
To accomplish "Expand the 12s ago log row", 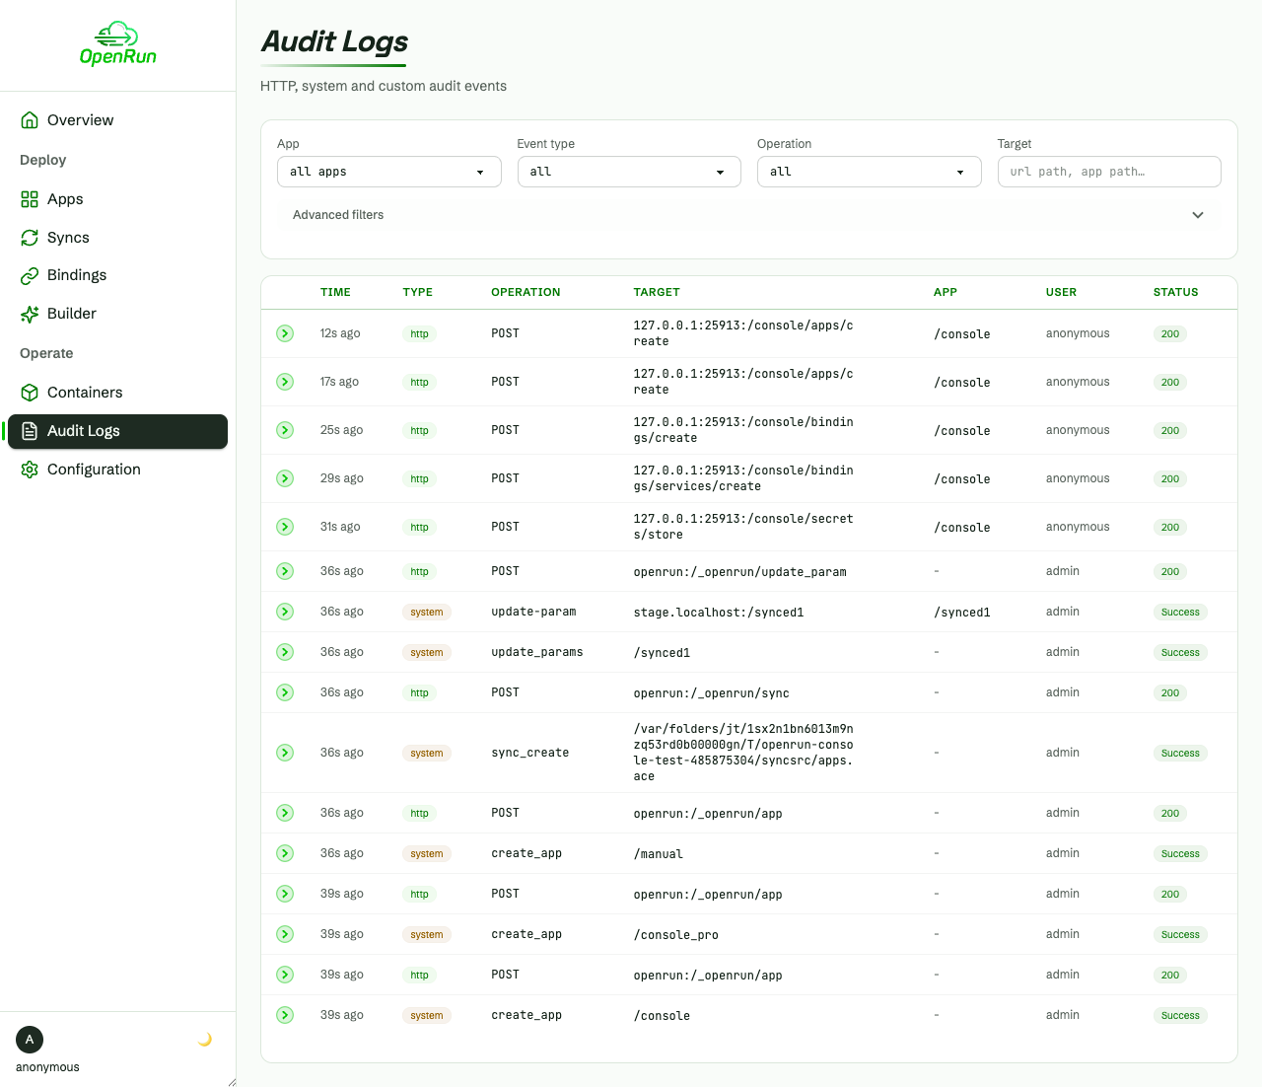I will tap(285, 333).
